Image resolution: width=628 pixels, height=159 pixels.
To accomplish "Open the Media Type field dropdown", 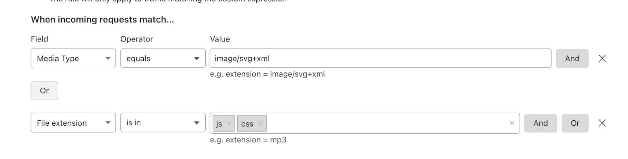I will tap(73, 58).
